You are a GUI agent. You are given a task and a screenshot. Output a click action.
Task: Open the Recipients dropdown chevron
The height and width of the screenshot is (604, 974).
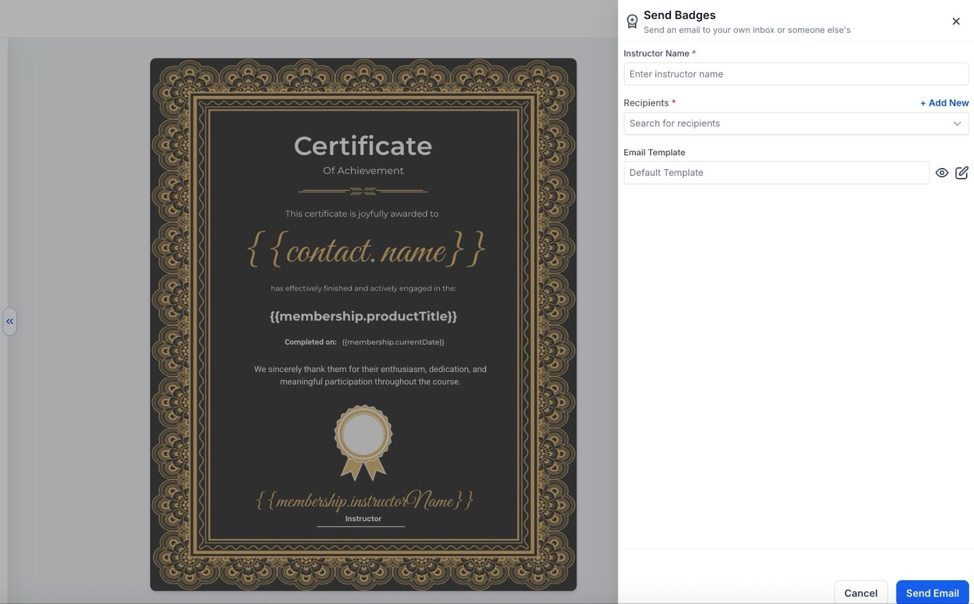click(957, 123)
